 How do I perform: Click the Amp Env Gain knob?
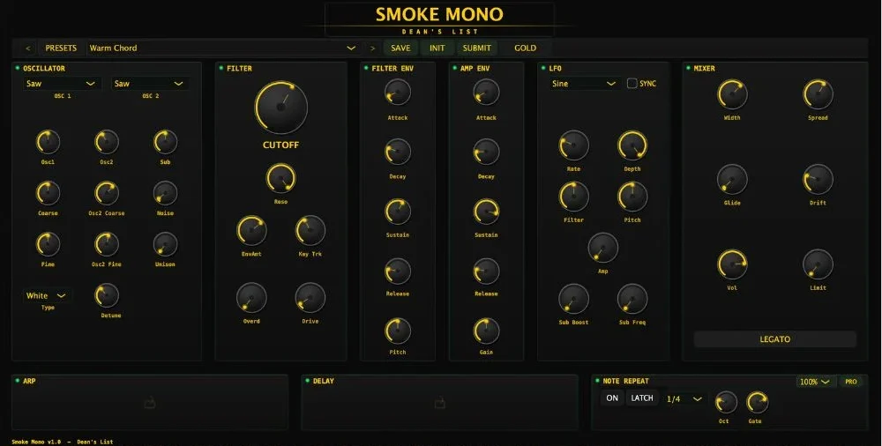[486, 331]
